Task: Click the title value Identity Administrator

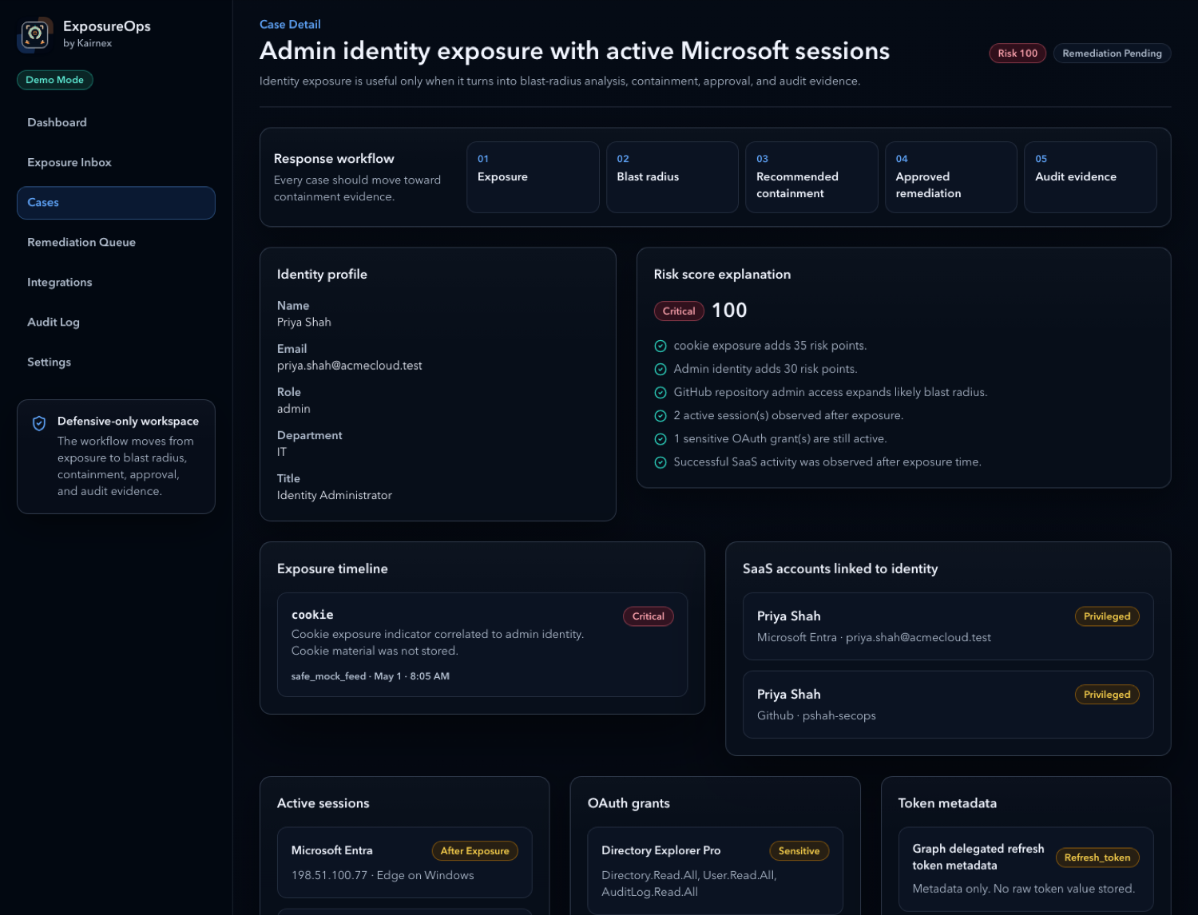Action: [335, 496]
